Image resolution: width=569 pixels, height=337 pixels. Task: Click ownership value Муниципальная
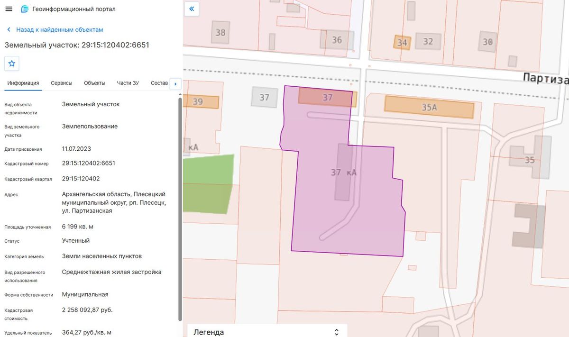[85, 294]
